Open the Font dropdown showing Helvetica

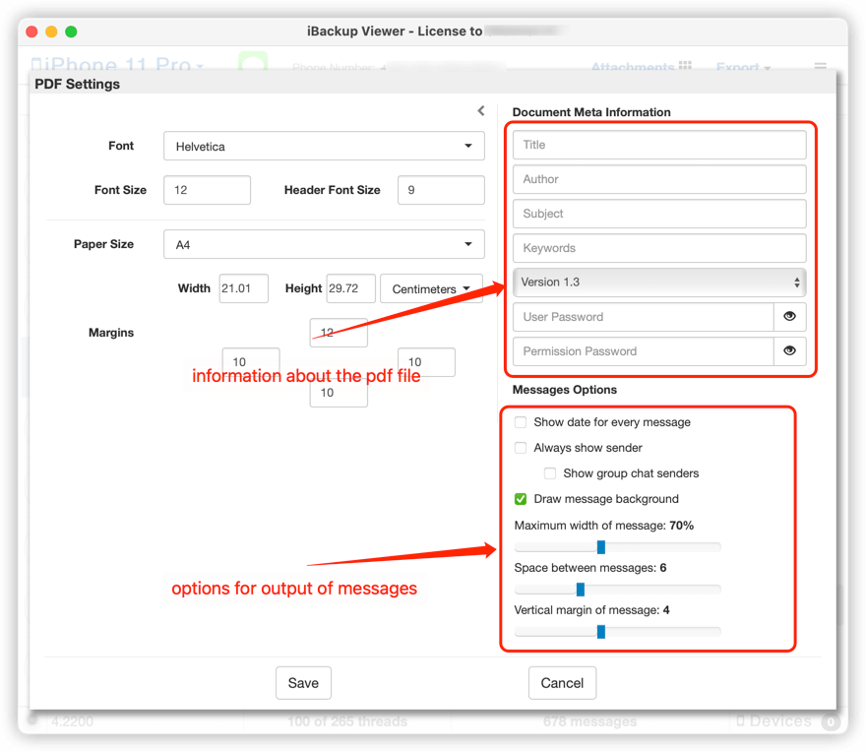click(x=324, y=145)
